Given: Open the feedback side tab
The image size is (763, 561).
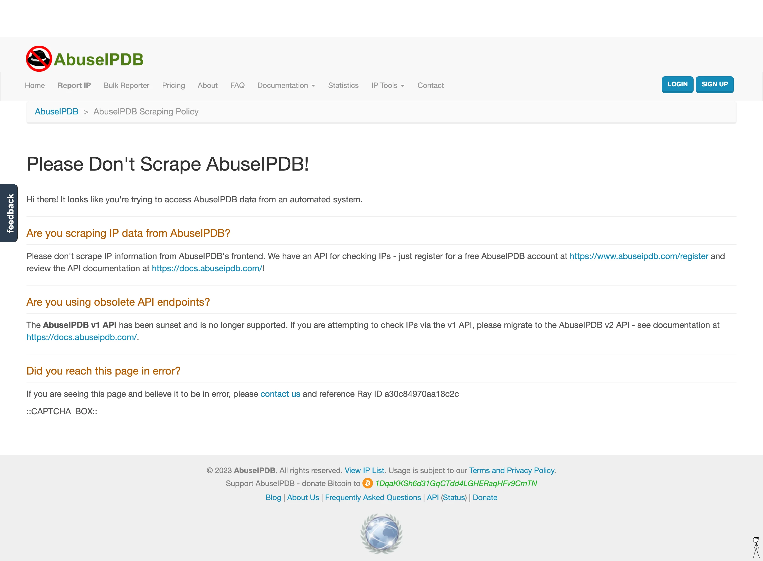Looking at the screenshot, I should click(9, 213).
